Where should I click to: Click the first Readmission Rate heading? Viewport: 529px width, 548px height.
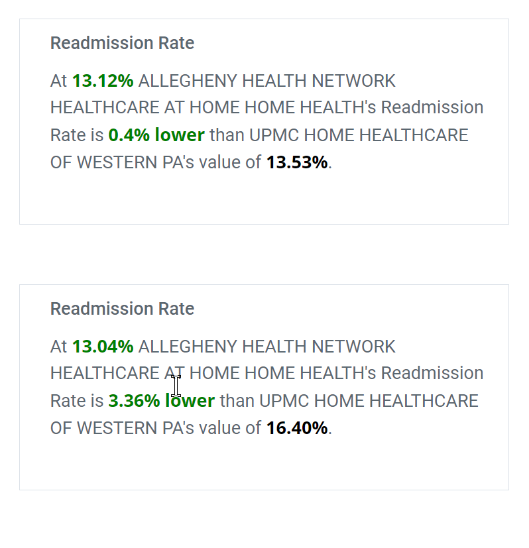(122, 43)
